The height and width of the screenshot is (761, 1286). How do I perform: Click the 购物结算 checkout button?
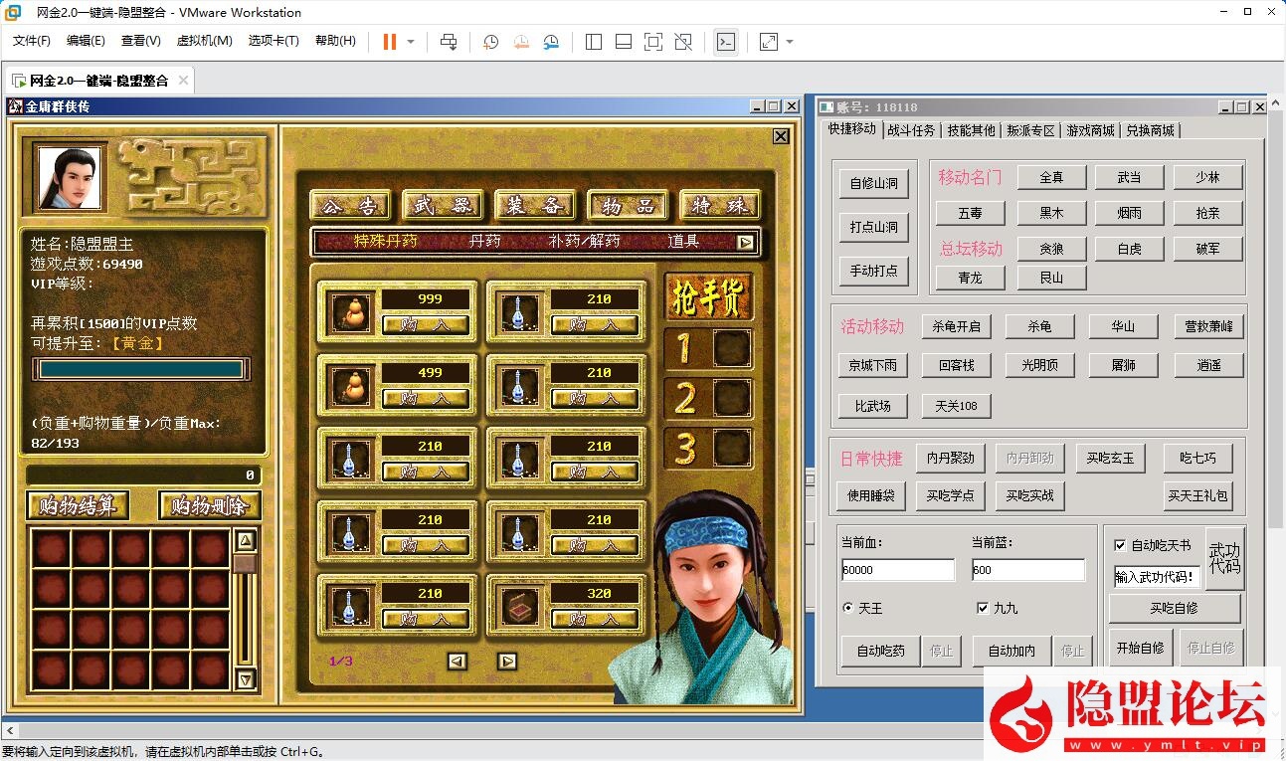pyautogui.click(x=77, y=505)
